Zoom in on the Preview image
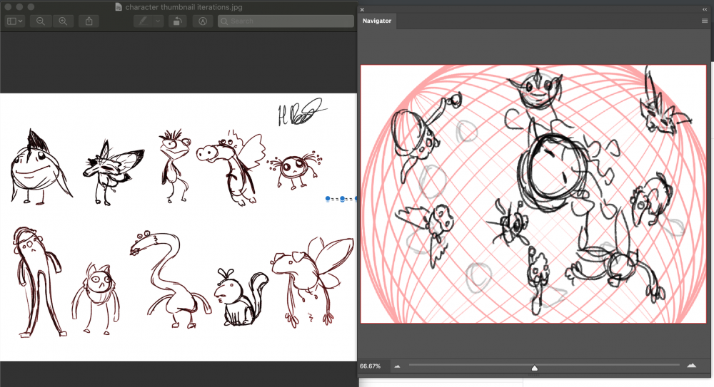714x387 pixels. click(63, 21)
